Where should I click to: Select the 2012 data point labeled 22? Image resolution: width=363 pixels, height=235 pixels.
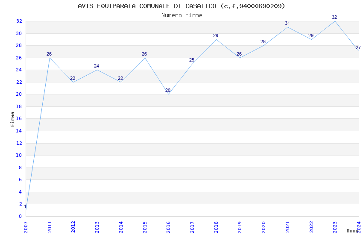[73, 78]
